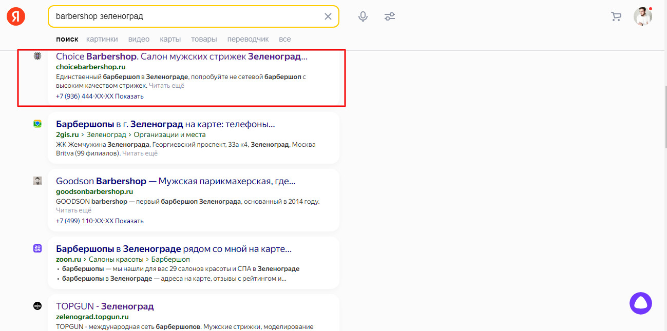Open the Барбершоп breadcrumb on zoon.ru
The image size is (667, 331).
click(x=170, y=260)
